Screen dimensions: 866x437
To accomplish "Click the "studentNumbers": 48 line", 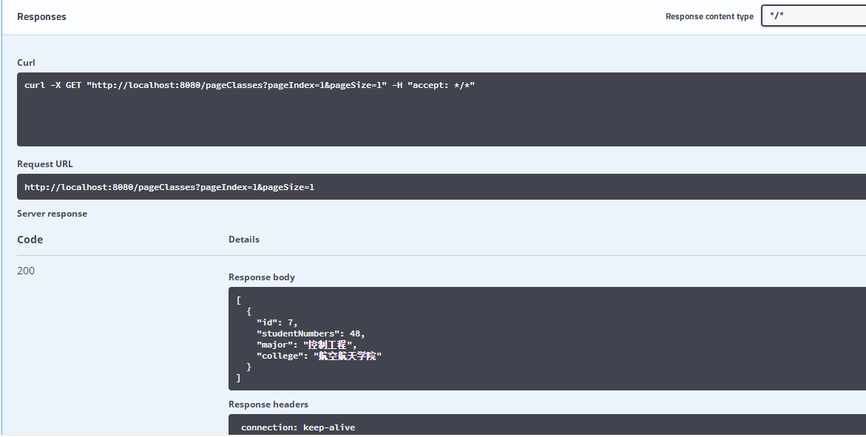I will pos(311,333).
